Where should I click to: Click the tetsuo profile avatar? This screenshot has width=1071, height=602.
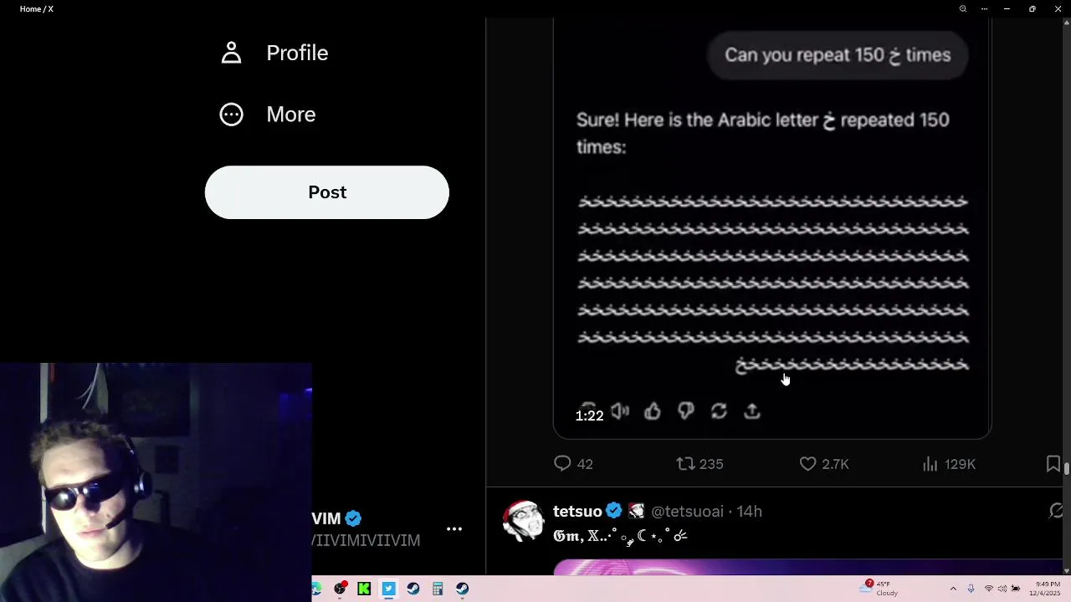pos(523,521)
